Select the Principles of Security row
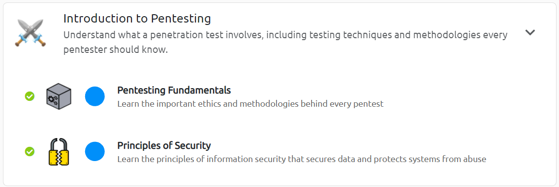Viewport: 559px width, 187px height. click(x=279, y=152)
